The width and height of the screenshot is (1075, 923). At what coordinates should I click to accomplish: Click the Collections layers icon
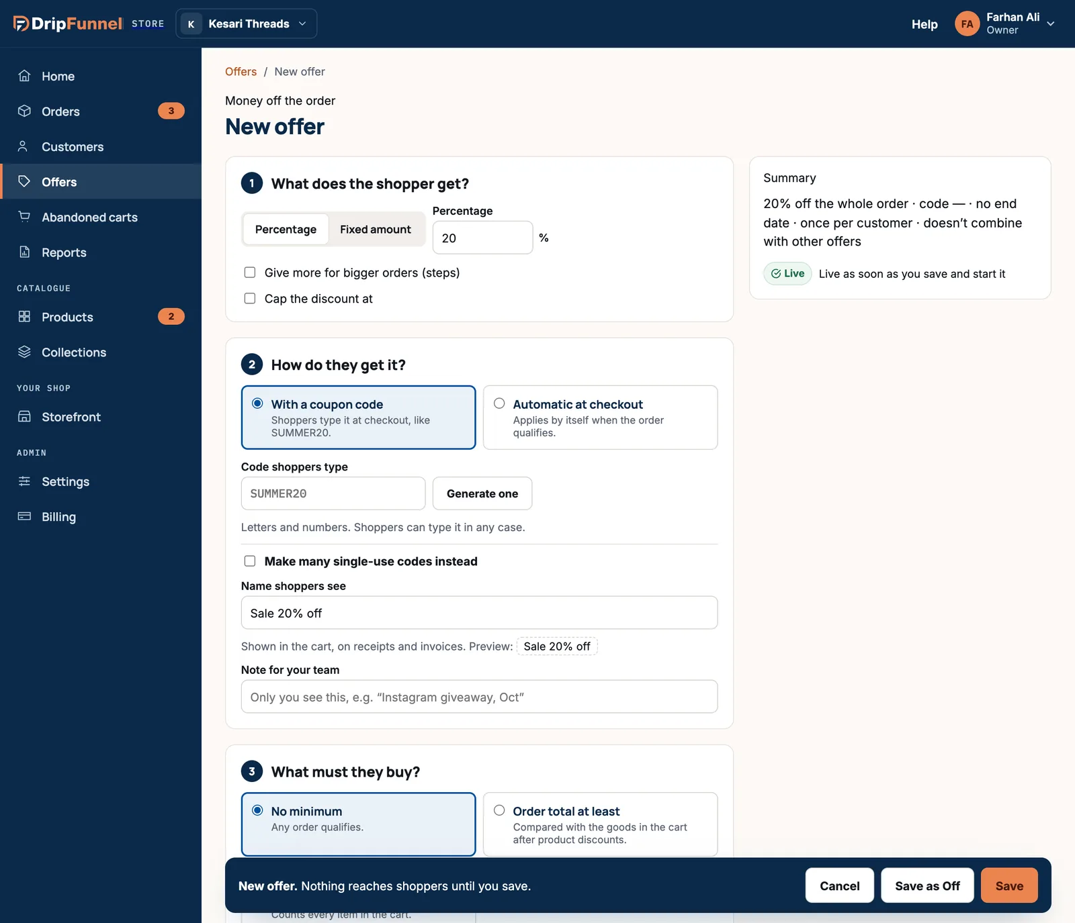(x=24, y=352)
